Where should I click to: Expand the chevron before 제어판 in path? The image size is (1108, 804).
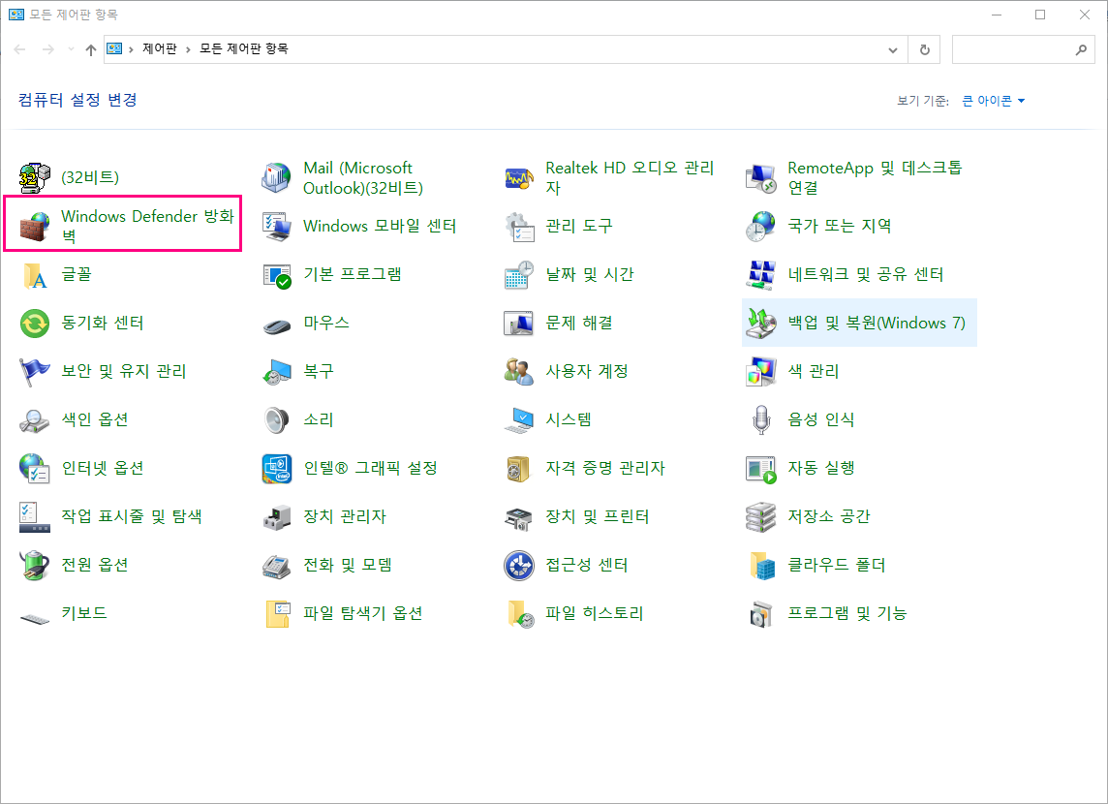131,49
